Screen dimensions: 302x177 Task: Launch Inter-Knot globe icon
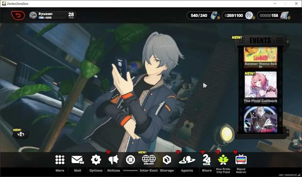tap(149, 160)
